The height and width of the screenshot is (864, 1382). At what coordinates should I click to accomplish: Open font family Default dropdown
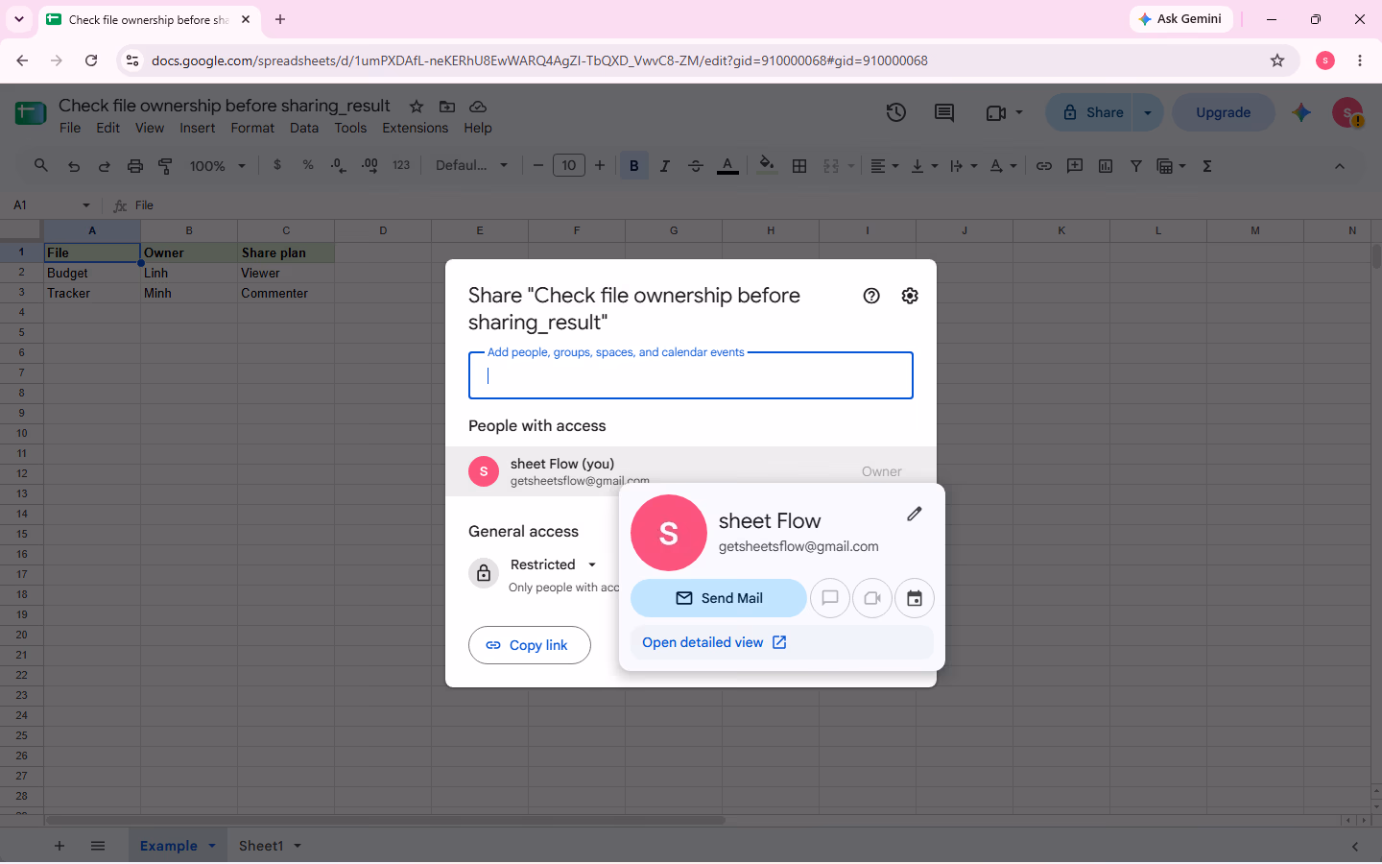[471, 166]
